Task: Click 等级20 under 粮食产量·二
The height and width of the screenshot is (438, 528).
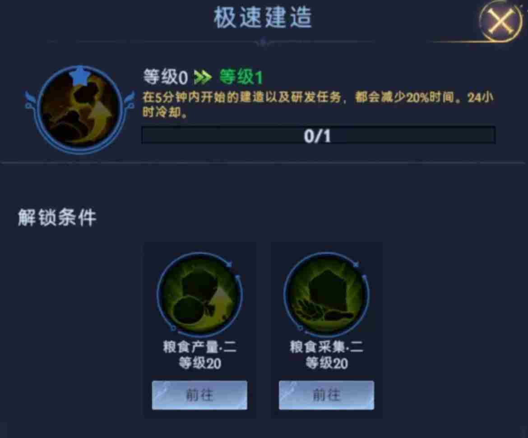Action: tap(199, 363)
